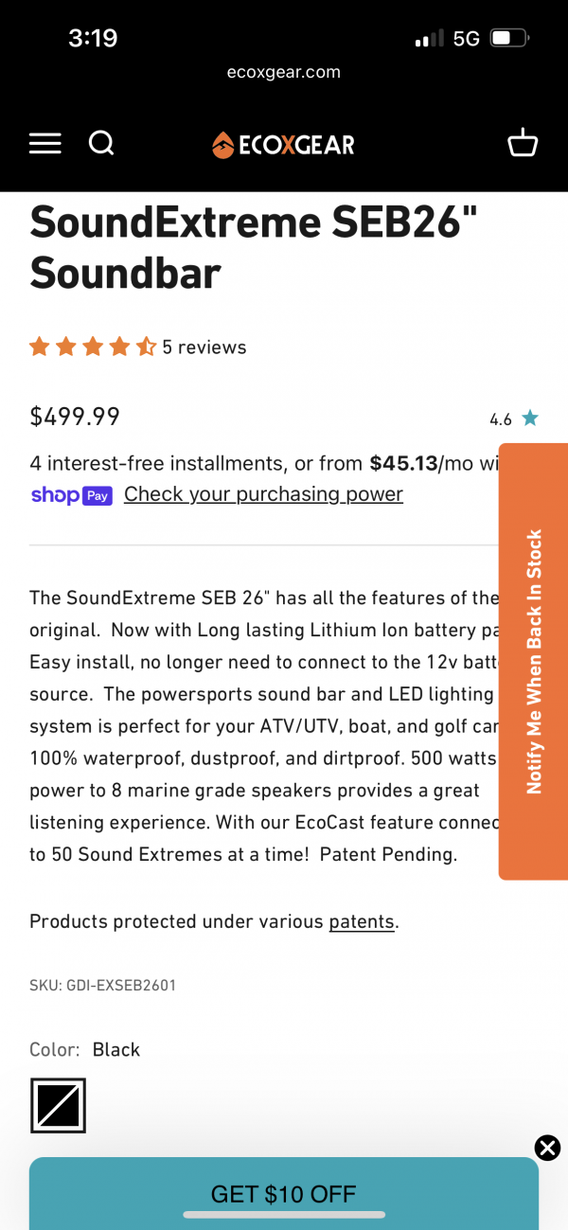Select the Black color swatch
This screenshot has width=568, height=1230.
pyautogui.click(x=59, y=1105)
